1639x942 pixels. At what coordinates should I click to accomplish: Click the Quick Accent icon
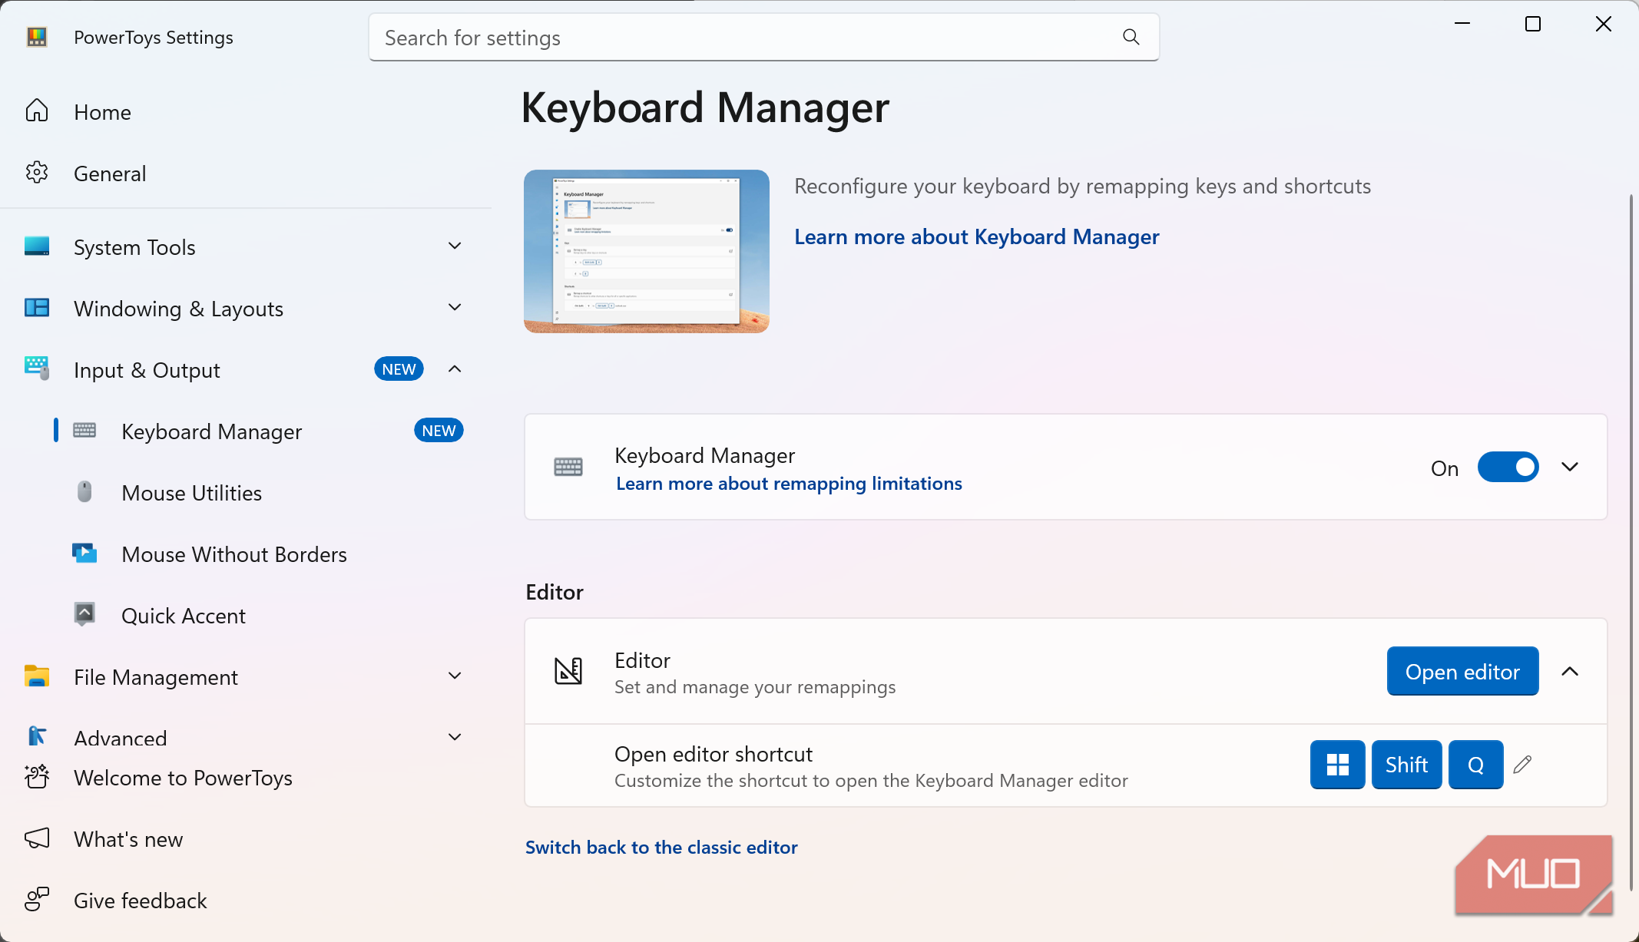[x=84, y=613]
